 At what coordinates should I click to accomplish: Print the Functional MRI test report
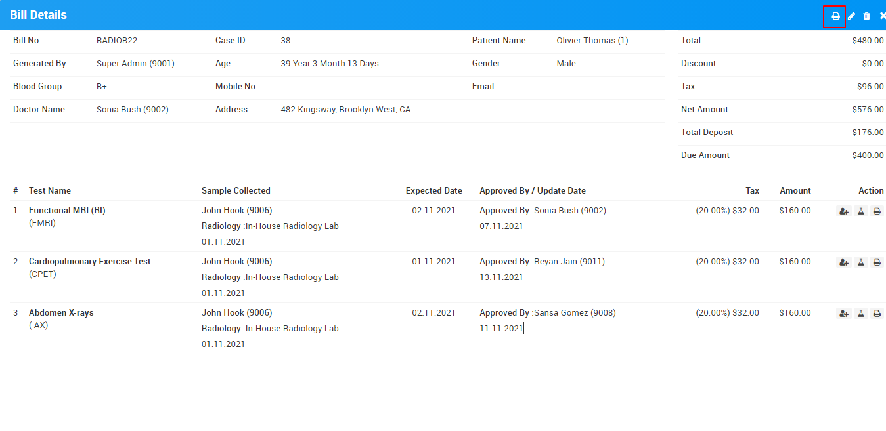point(877,211)
